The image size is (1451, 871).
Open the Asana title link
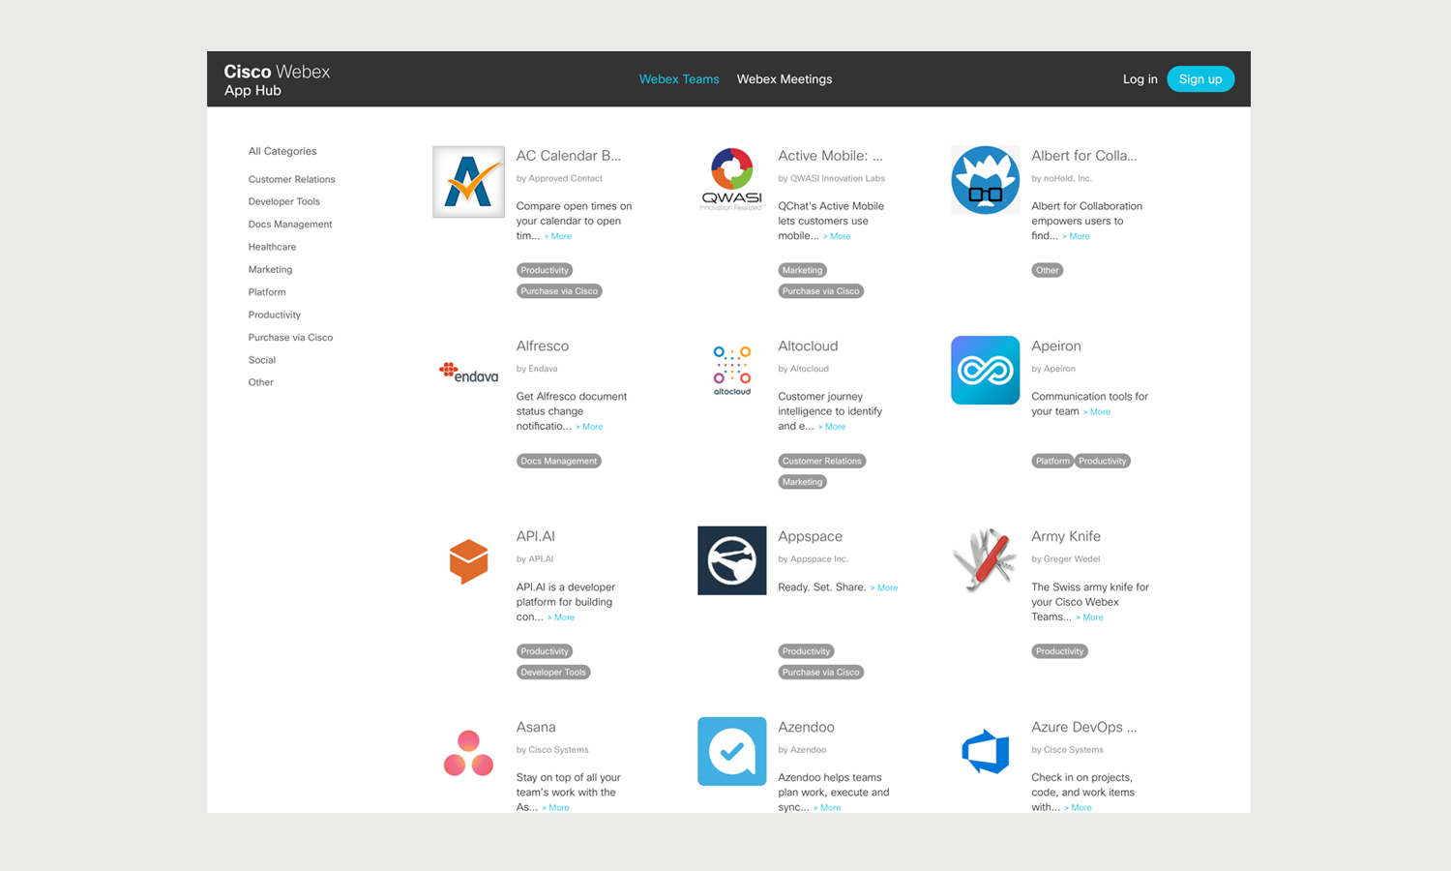536,727
